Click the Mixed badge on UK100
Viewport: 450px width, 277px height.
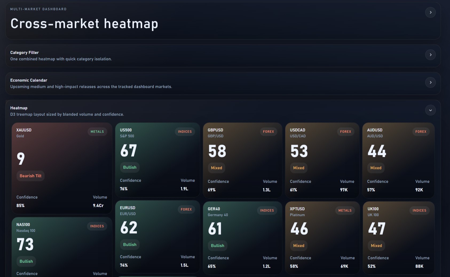[x=376, y=246]
